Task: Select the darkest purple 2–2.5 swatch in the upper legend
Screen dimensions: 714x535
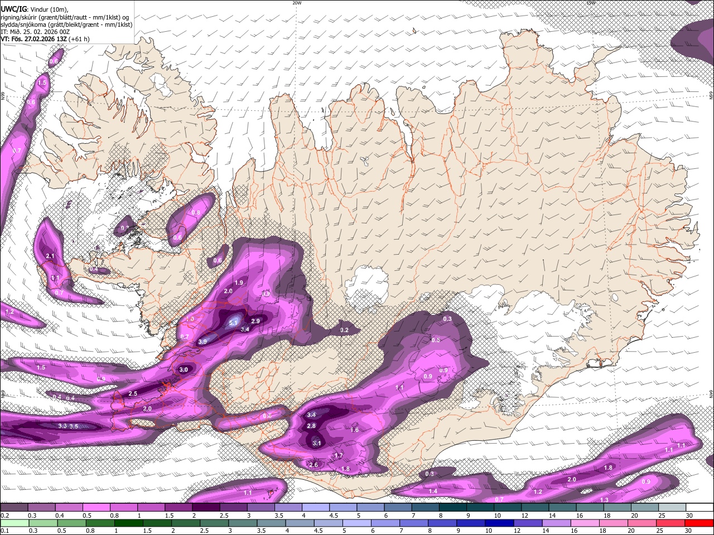Action: [206, 508]
